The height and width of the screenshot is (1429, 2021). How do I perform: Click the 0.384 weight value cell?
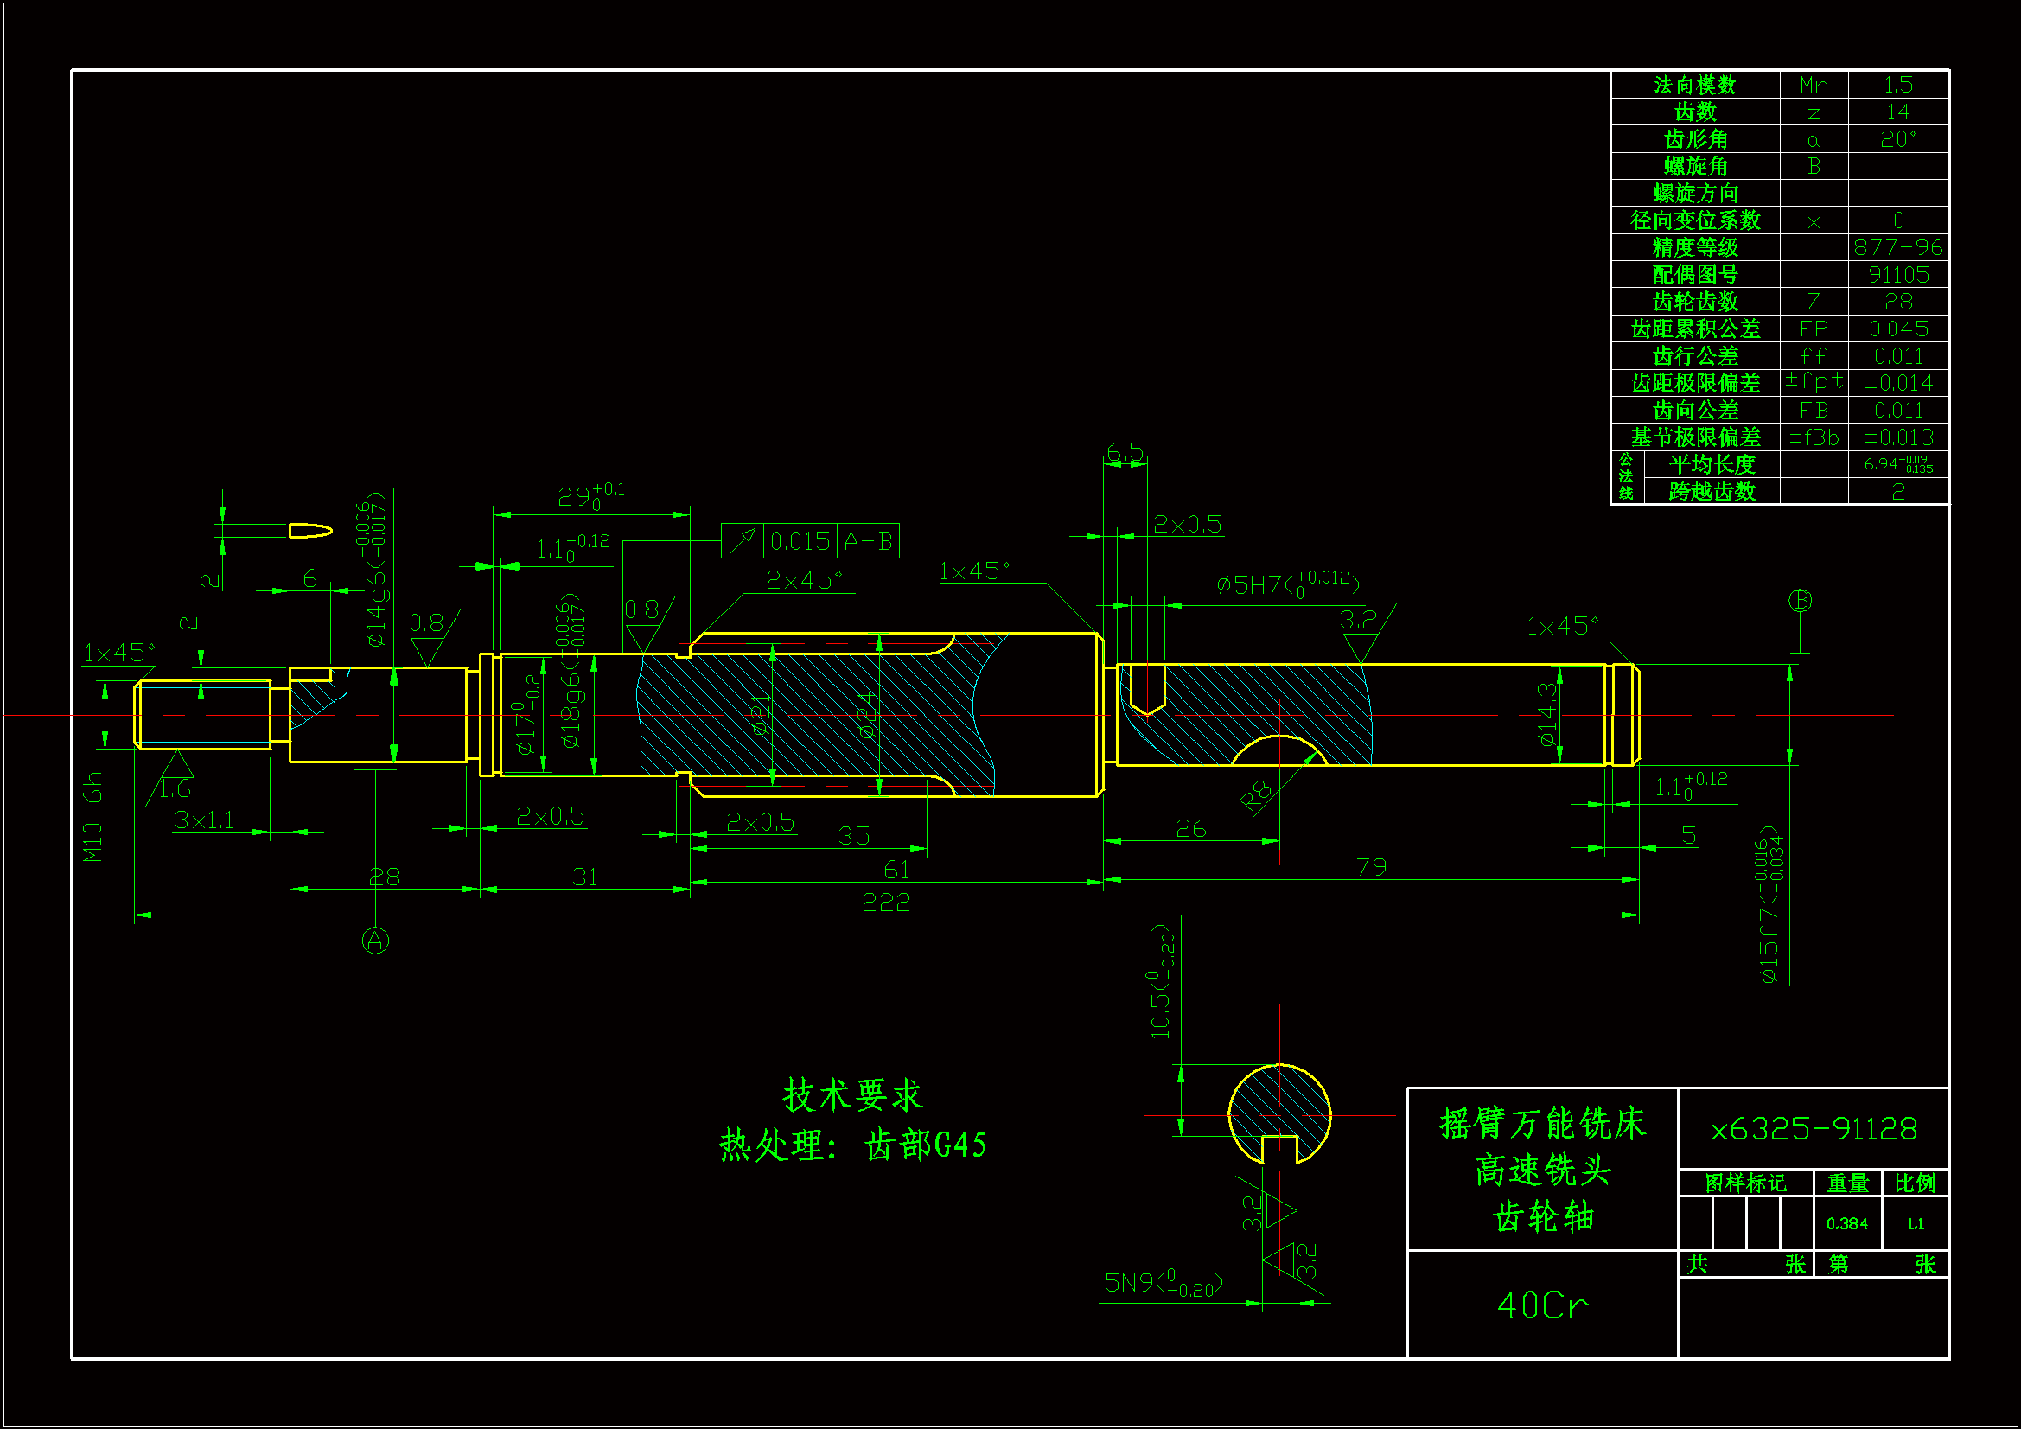1846,1223
